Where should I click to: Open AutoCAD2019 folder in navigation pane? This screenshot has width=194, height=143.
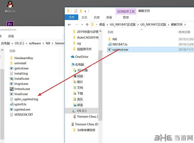tap(87, 38)
